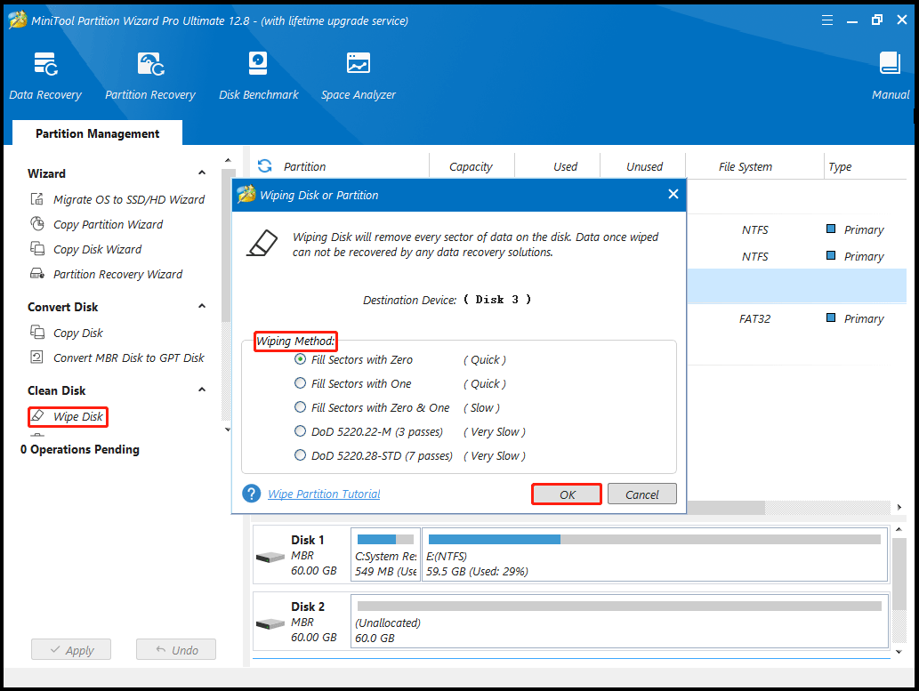Click the help question mark in the dialog
Image resolution: width=919 pixels, height=691 pixels.
click(x=251, y=494)
